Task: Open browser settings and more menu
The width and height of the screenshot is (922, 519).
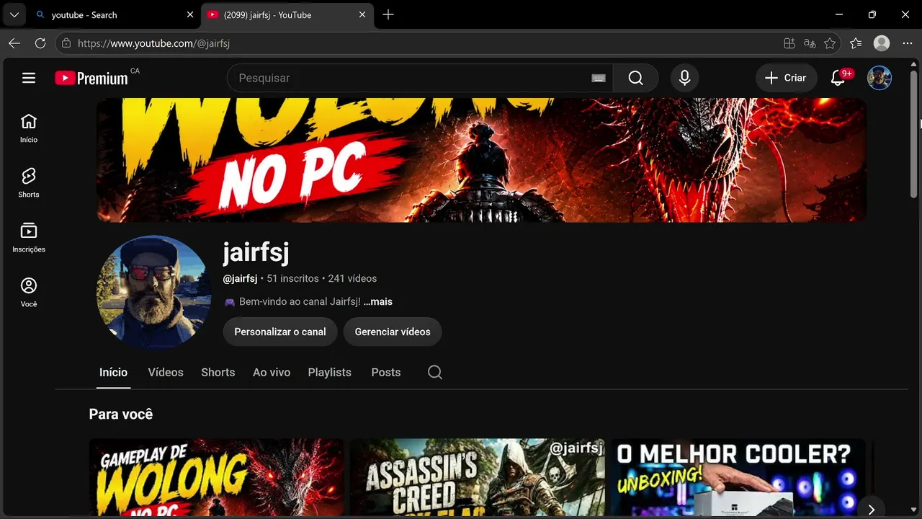Action: (908, 43)
